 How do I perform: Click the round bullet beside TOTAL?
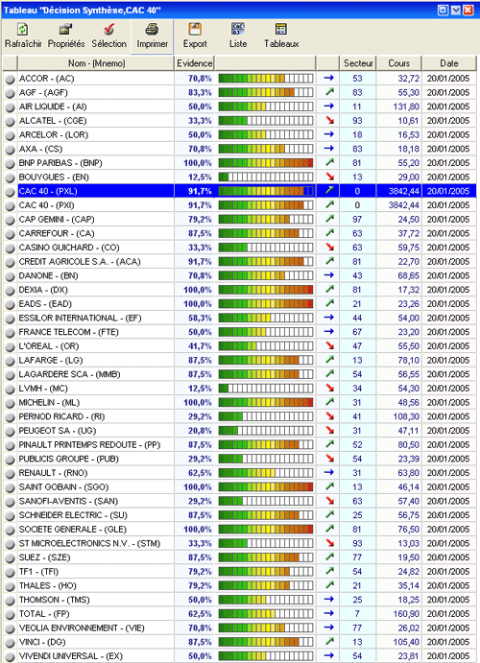(10, 614)
